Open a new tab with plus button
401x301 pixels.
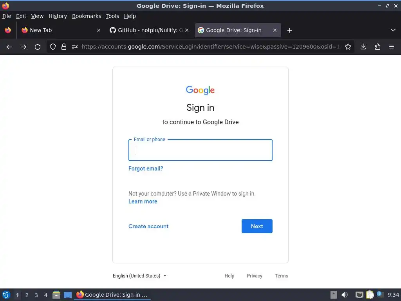pyautogui.click(x=289, y=31)
